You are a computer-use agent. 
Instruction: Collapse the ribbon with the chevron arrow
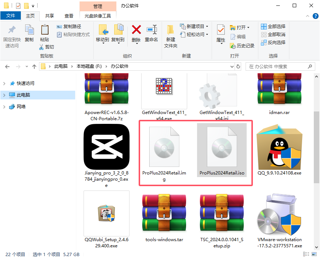tap(308, 16)
